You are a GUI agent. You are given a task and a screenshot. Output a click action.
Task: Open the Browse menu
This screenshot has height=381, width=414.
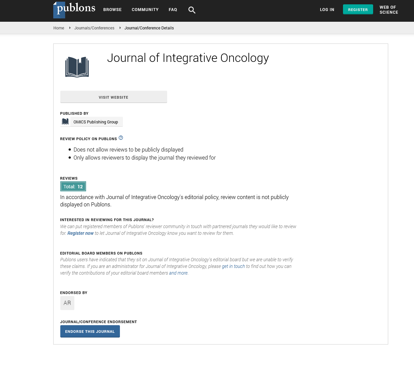click(112, 10)
